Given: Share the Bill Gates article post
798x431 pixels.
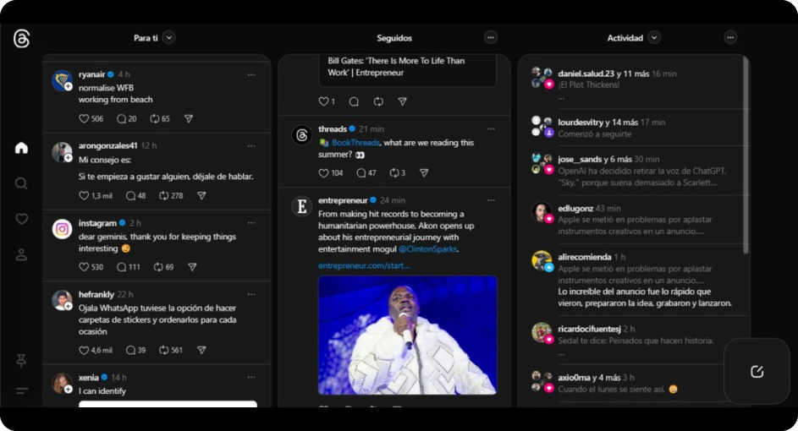Looking at the screenshot, I should tap(402, 101).
